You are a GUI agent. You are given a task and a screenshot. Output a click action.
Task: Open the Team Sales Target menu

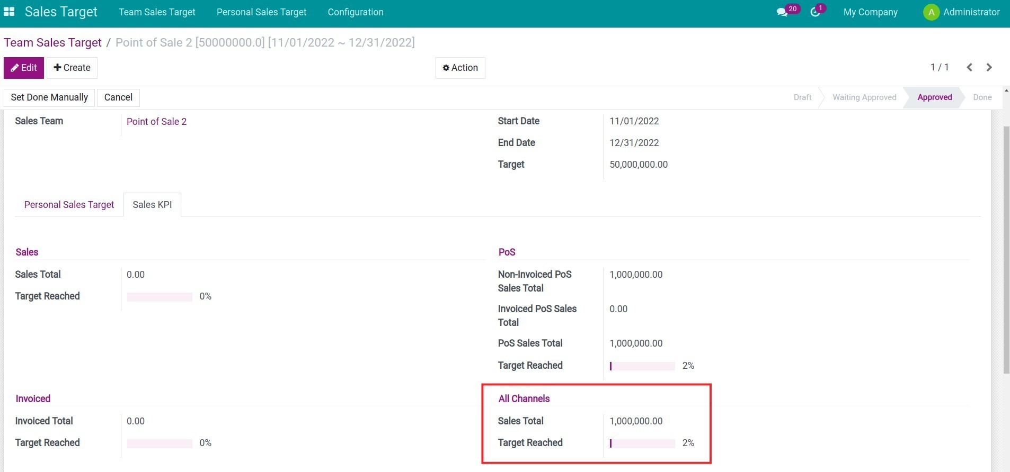click(157, 12)
